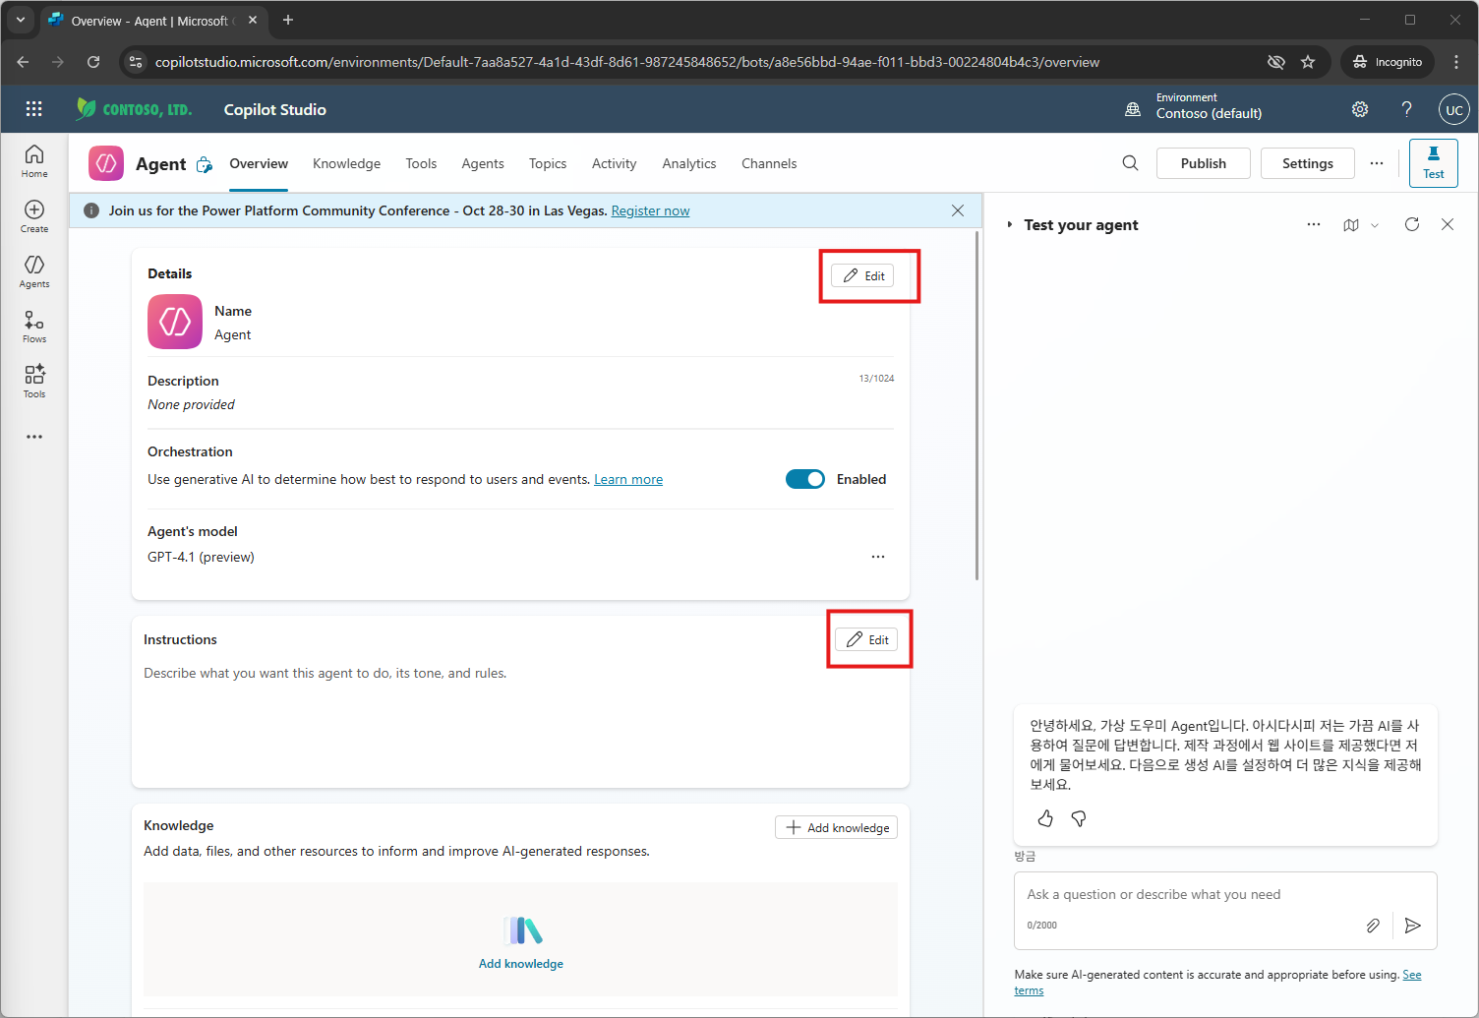
Task: Open Agents in the left sidebar
Action: (x=34, y=271)
